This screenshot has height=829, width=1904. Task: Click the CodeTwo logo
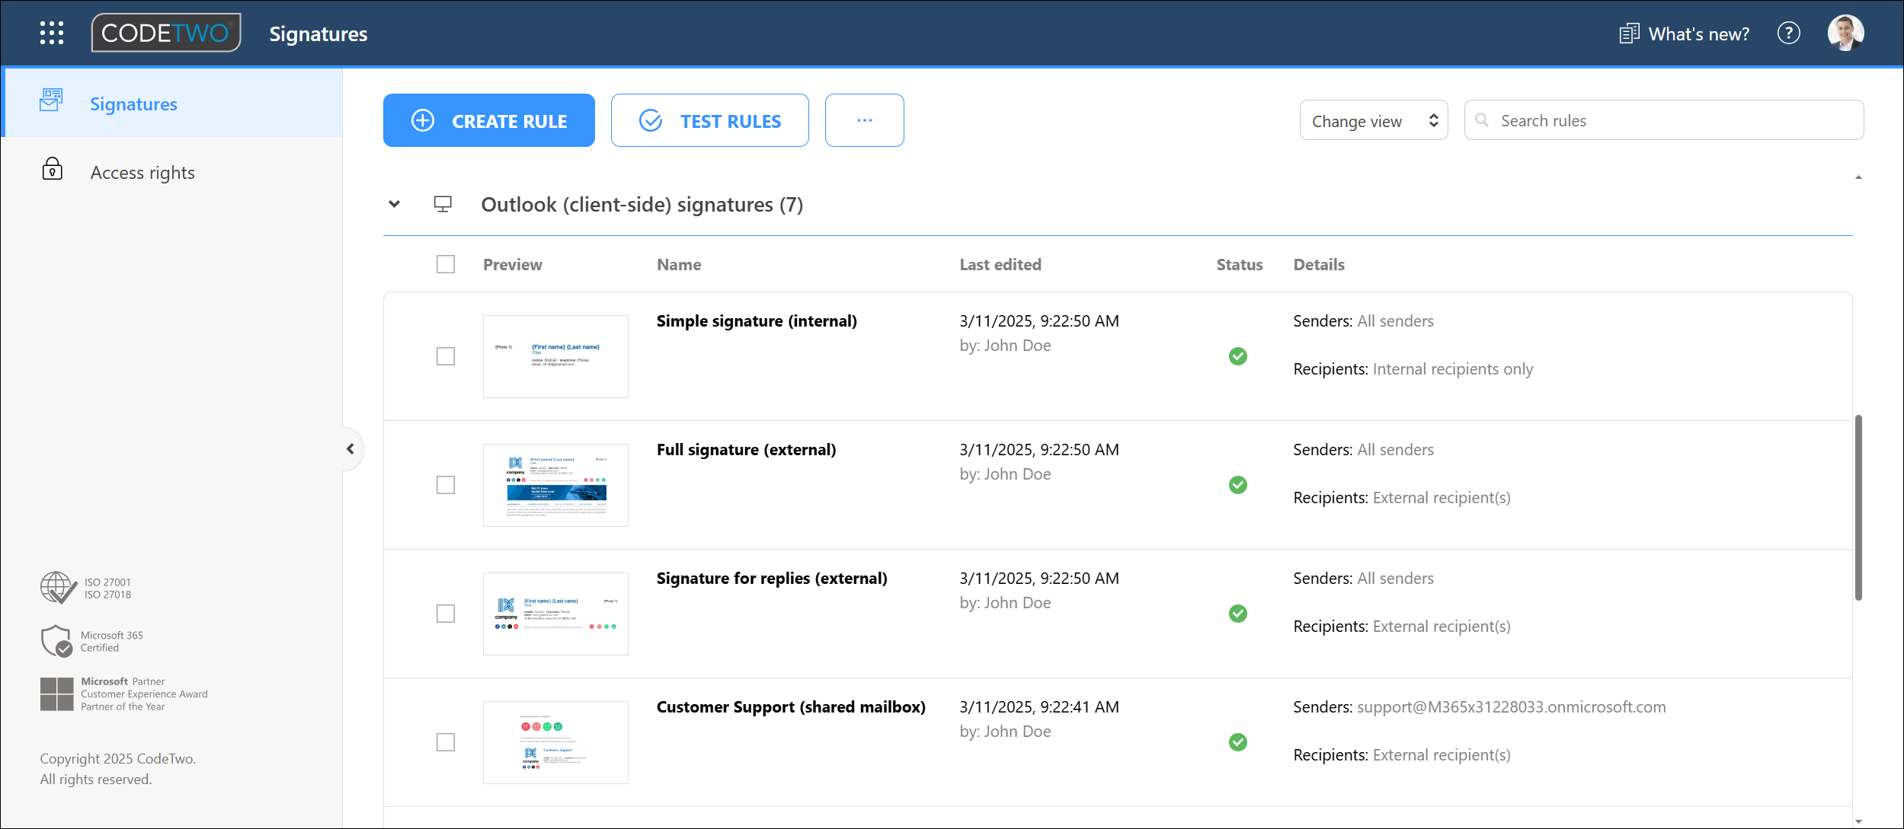pyautogui.click(x=166, y=33)
